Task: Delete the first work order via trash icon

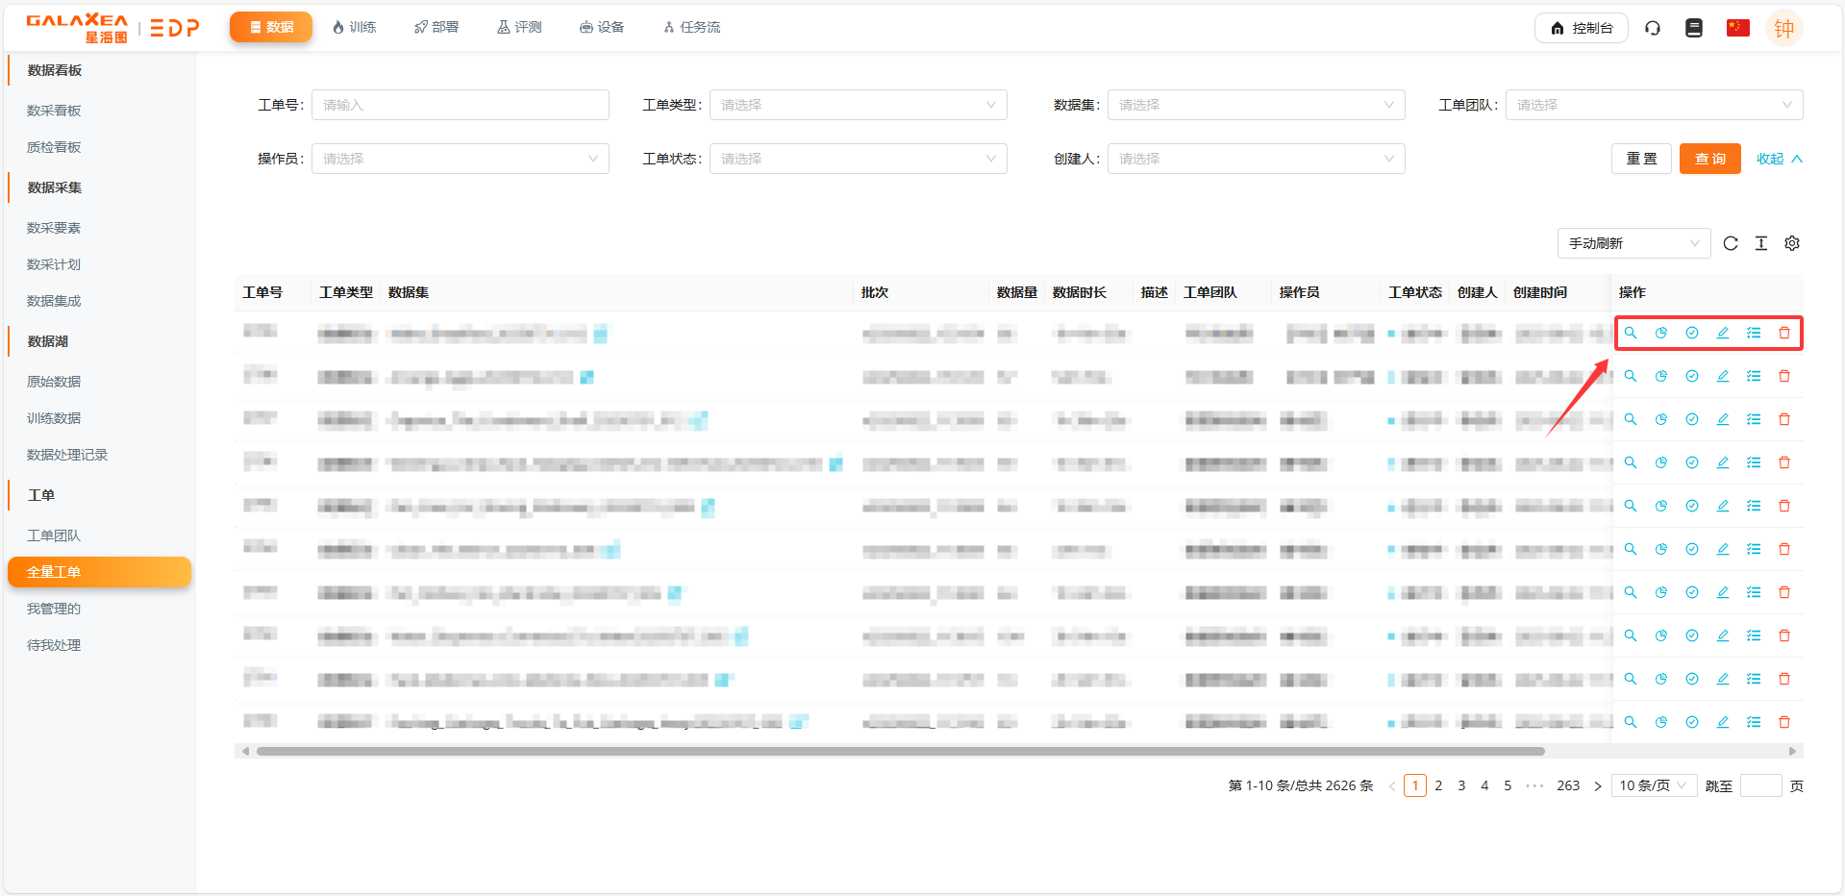Action: point(1784,333)
